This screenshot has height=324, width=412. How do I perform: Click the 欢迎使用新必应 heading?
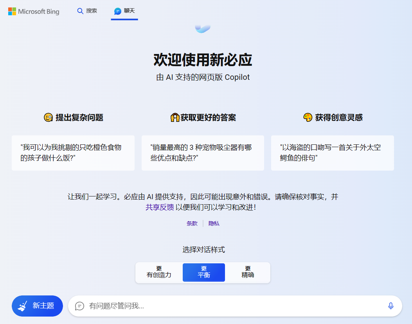click(x=203, y=60)
